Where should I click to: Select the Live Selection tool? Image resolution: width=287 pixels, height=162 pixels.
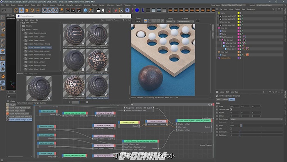pyautogui.click(x=16, y=10)
